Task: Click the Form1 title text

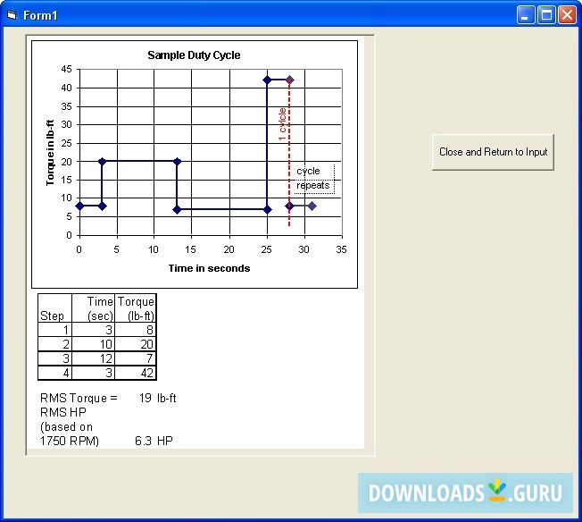Action: coord(40,15)
